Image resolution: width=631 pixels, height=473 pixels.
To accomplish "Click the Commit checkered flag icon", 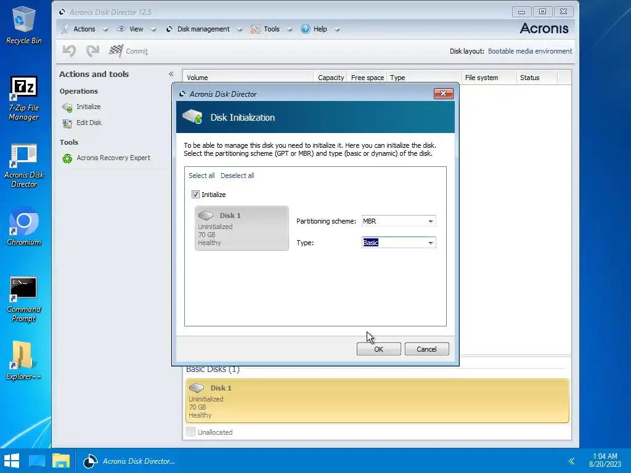I will (116, 51).
